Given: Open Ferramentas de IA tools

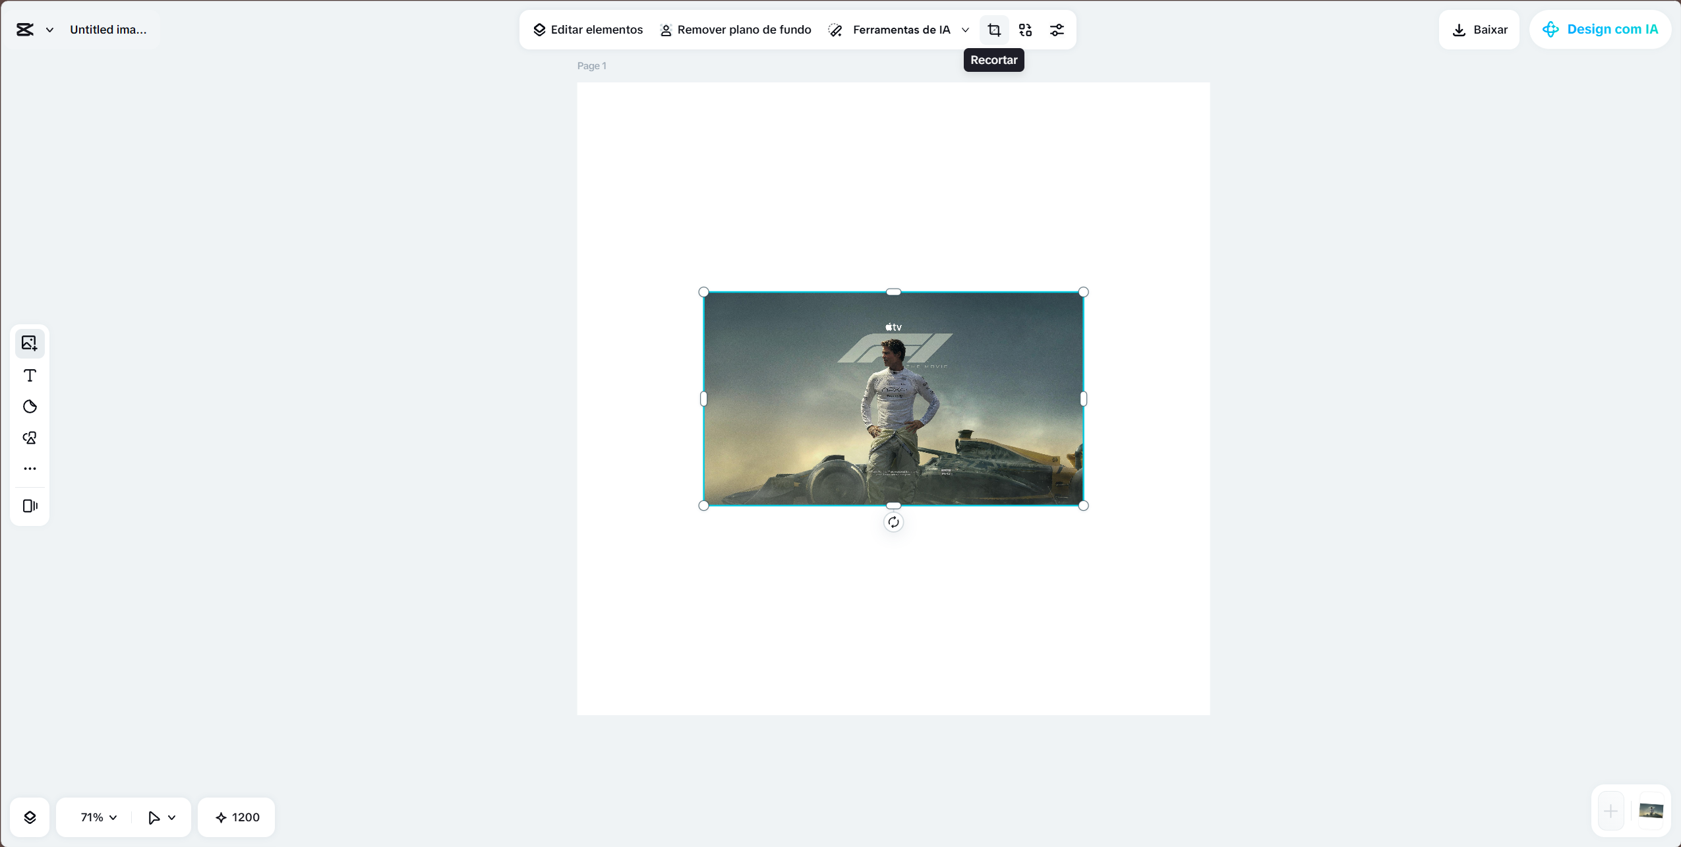Looking at the screenshot, I should click(889, 30).
